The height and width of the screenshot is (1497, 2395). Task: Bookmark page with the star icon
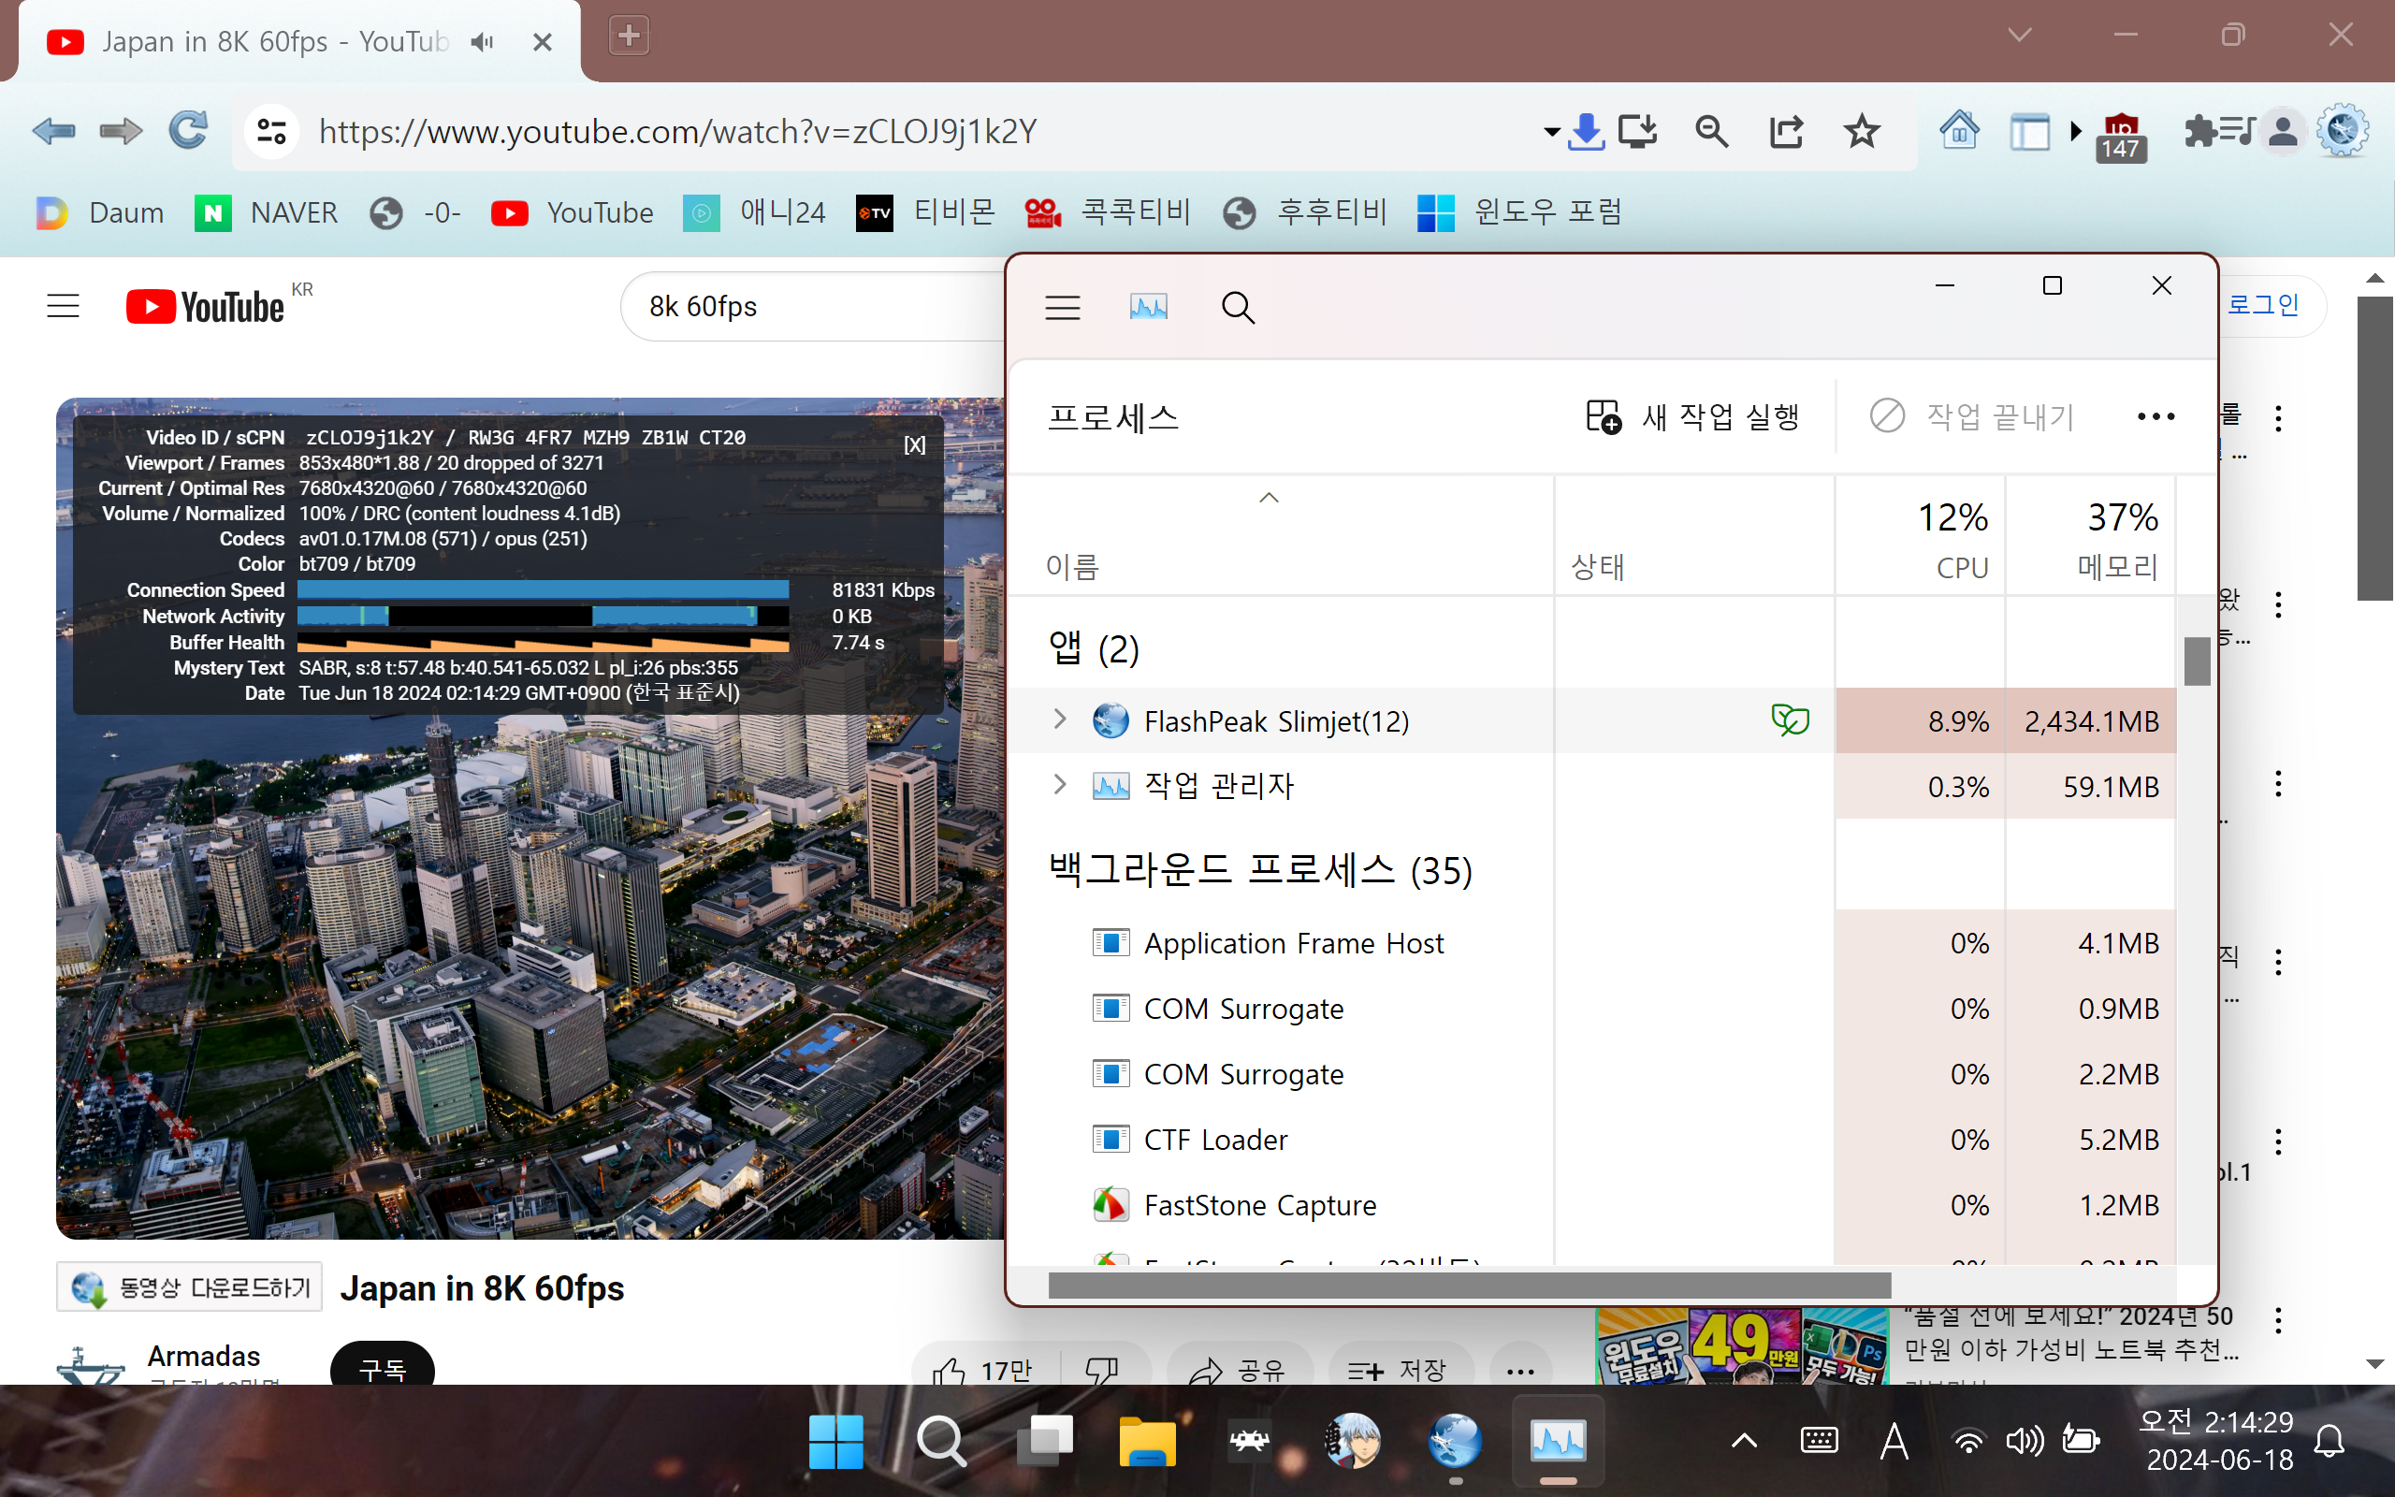(1862, 131)
